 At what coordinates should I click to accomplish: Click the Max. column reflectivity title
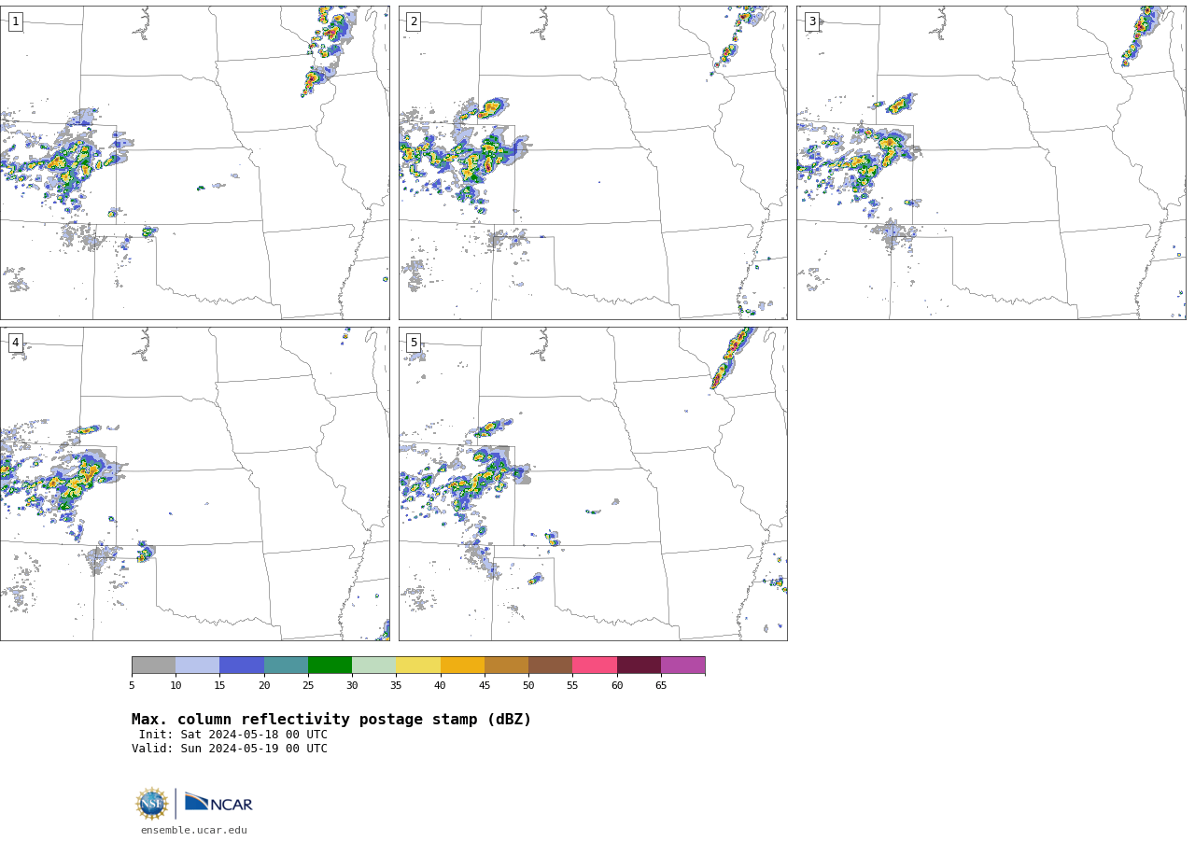(331, 720)
